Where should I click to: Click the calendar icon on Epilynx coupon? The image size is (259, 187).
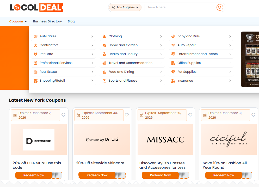coord(78,115)
